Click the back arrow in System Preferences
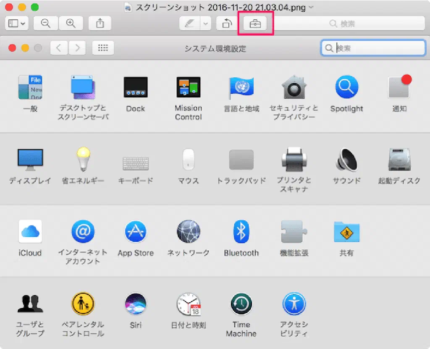Image resolution: width=430 pixels, height=349 pixels. click(x=59, y=48)
